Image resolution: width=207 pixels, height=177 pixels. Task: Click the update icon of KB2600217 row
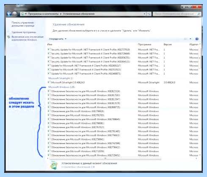click(x=49, y=65)
